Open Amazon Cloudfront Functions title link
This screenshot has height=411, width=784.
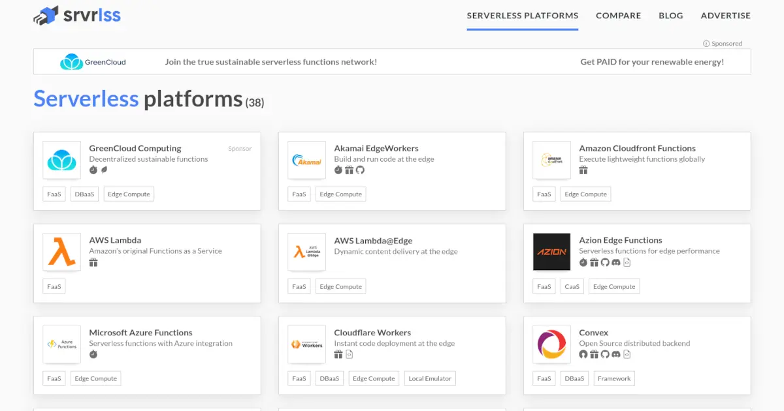click(x=638, y=148)
